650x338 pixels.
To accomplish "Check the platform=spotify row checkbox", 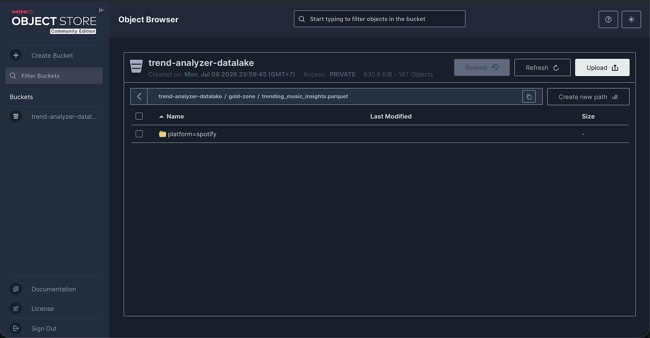I will coord(139,134).
